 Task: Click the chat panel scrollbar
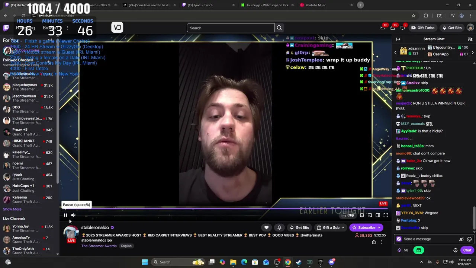click(x=474, y=217)
